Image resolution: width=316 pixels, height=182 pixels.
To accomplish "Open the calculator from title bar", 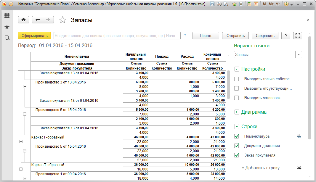I will click(249, 4).
